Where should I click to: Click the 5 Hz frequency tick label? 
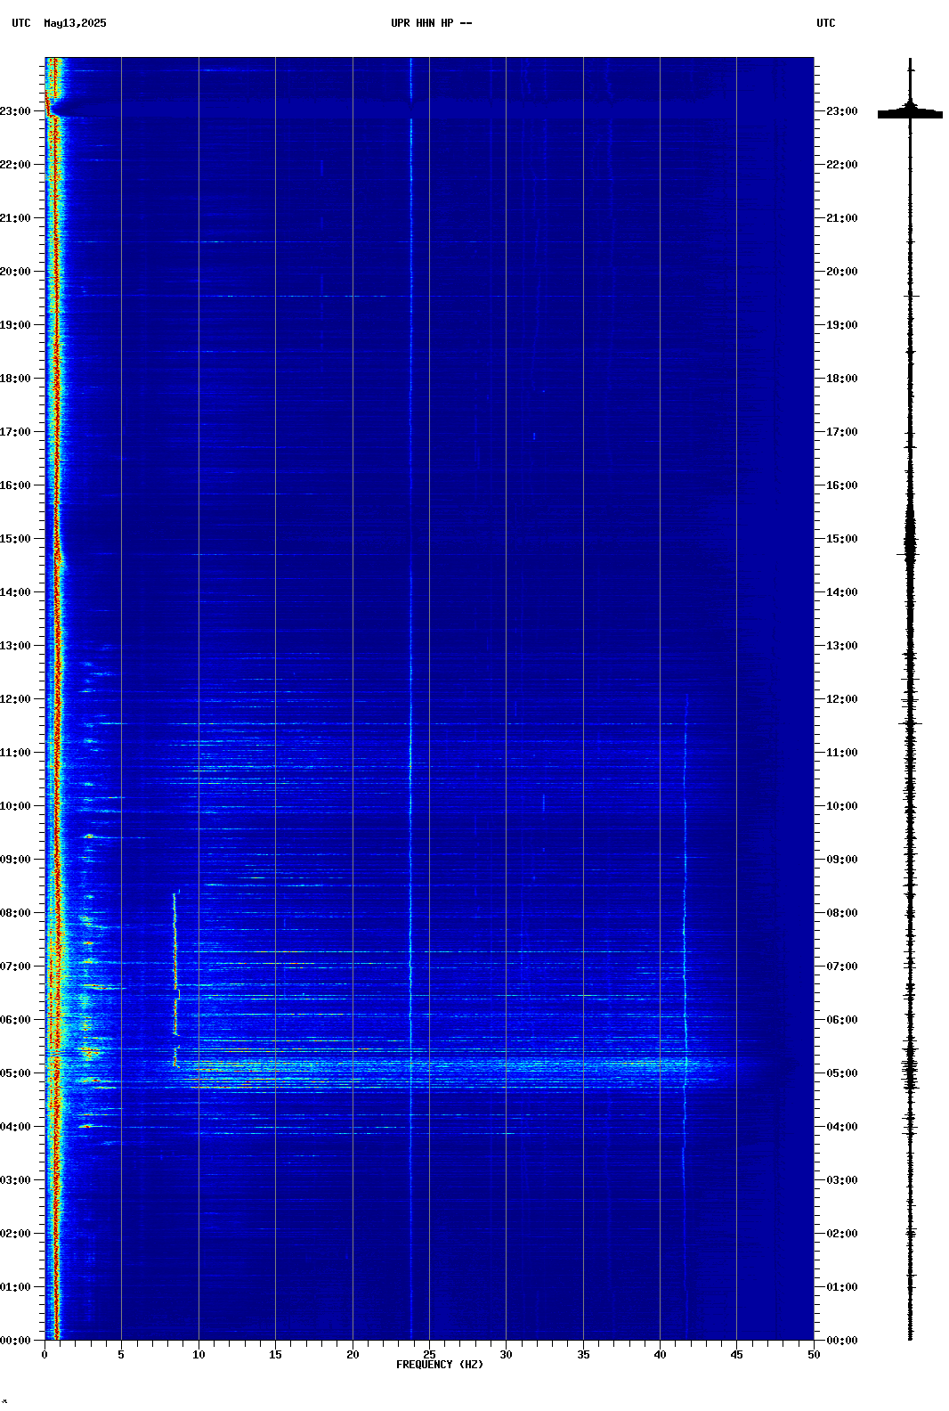pos(121,1355)
